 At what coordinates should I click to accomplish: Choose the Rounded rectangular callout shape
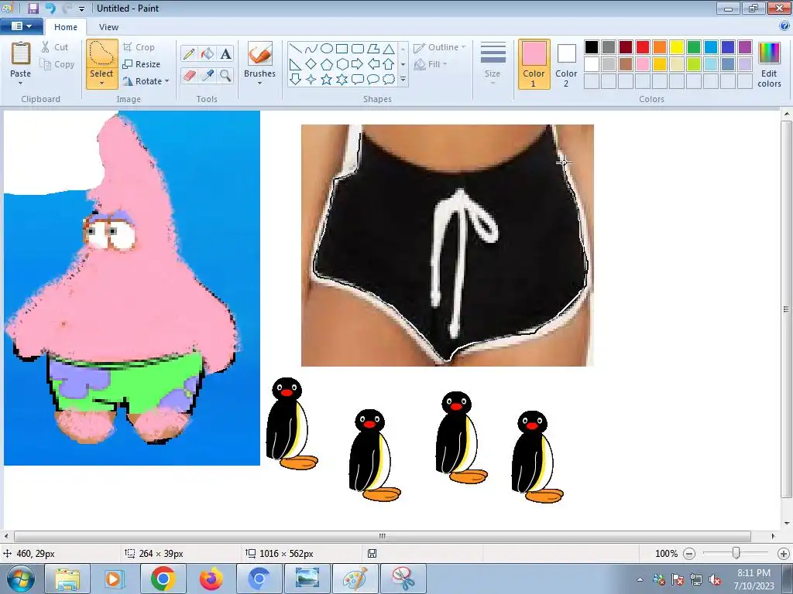pyautogui.click(x=358, y=80)
